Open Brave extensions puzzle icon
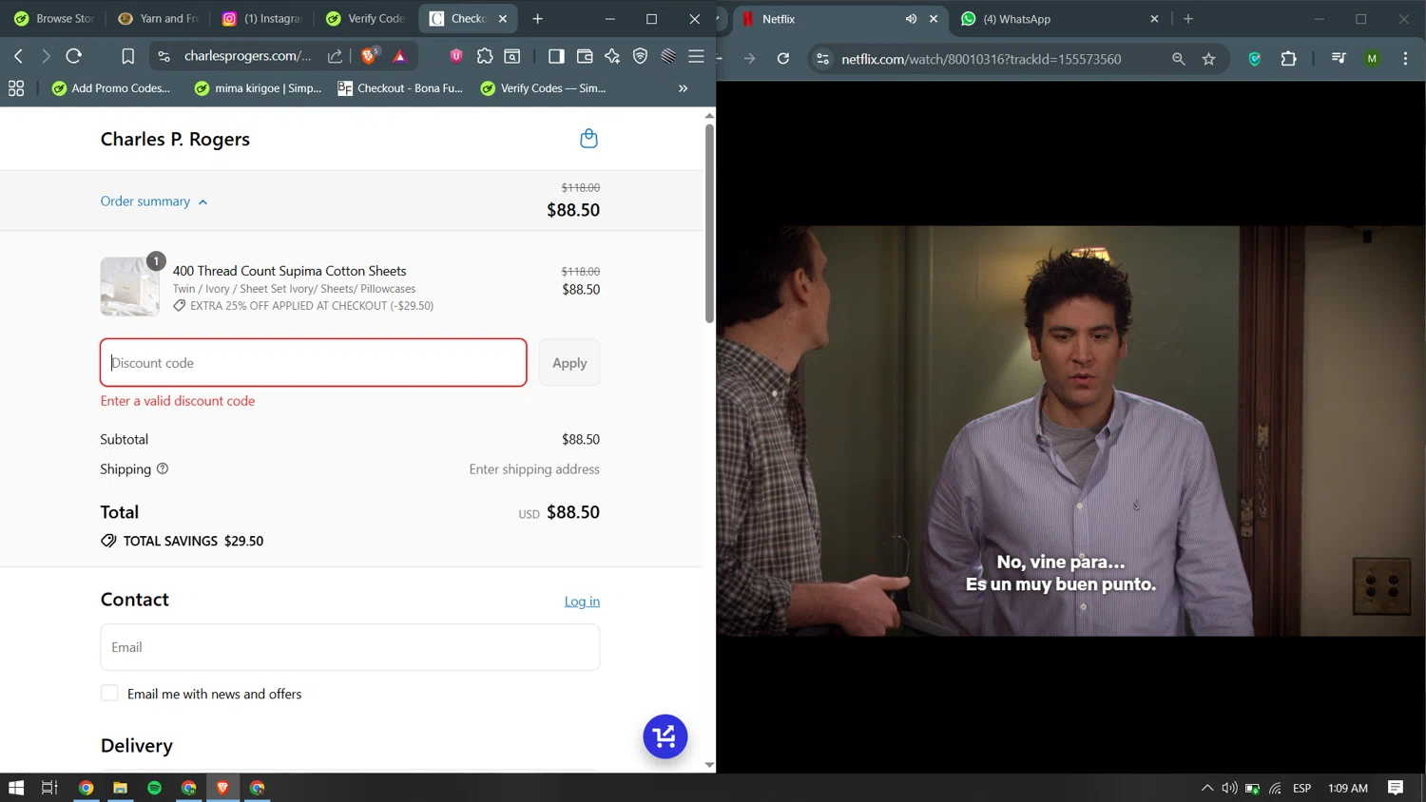 (x=485, y=56)
